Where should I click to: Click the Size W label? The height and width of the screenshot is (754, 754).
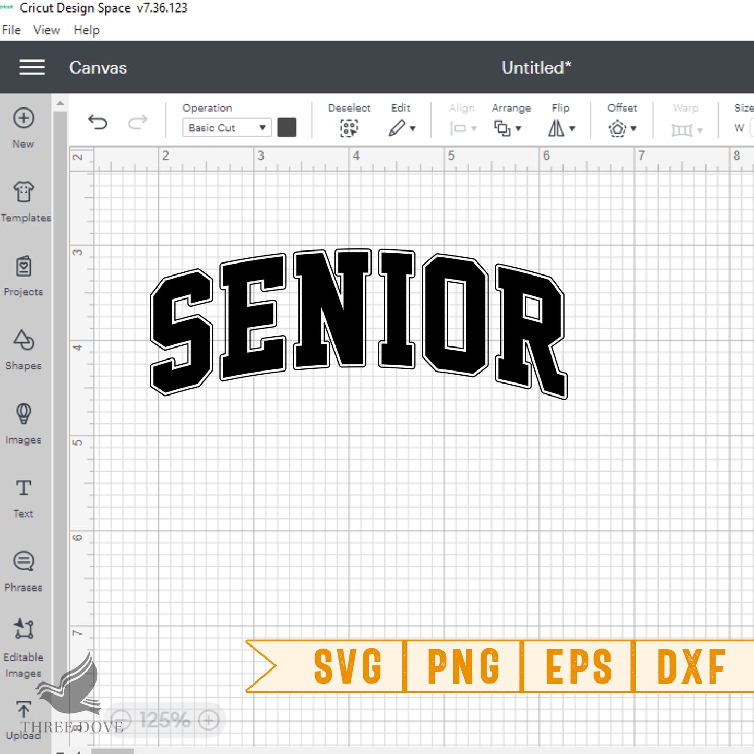pos(739,128)
